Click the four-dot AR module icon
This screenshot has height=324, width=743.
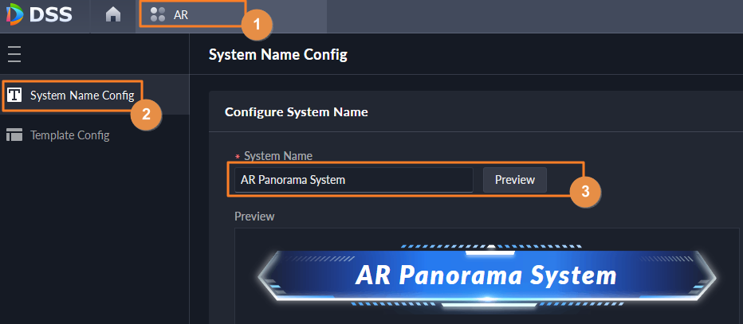click(157, 15)
